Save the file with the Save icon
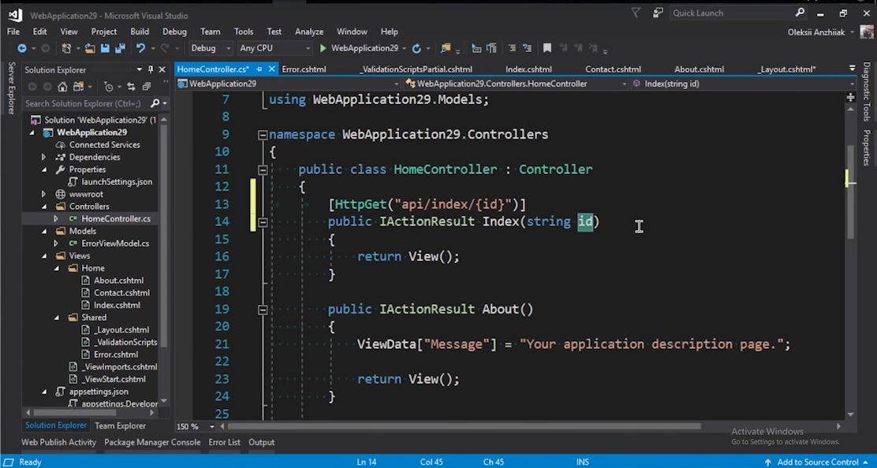The image size is (877, 468). [105, 49]
